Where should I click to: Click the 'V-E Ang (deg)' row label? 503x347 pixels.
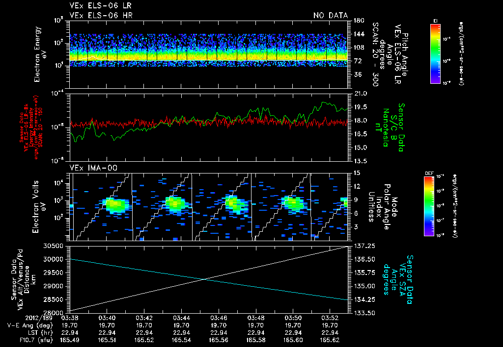(x=30, y=325)
